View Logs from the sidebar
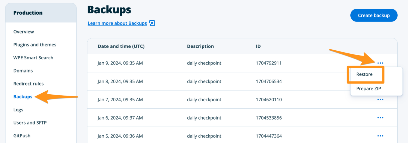 [x=18, y=110]
